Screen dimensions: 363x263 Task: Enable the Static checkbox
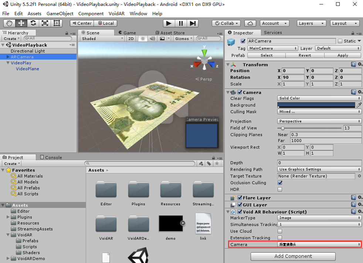pyautogui.click(x=340, y=41)
